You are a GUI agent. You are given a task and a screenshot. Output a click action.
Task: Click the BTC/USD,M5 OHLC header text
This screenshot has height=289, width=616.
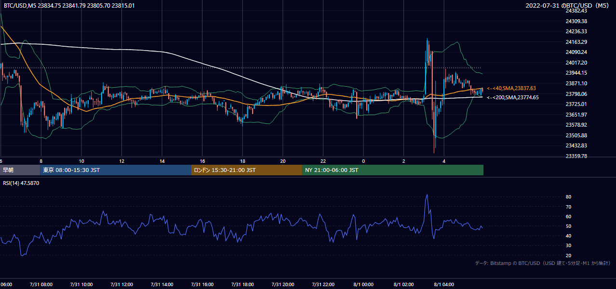click(x=69, y=6)
